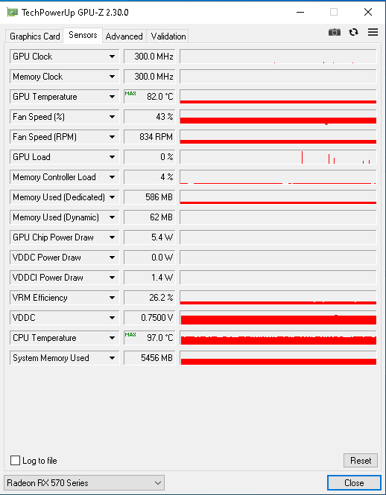Open the Memory Clock sensor dropdown
This screenshot has width=386, height=495.
112,77
